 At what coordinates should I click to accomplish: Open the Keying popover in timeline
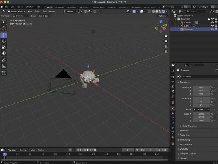pos(24,150)
